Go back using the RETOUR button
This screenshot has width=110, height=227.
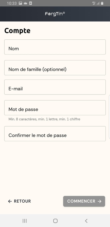click(x=20, y=201)
